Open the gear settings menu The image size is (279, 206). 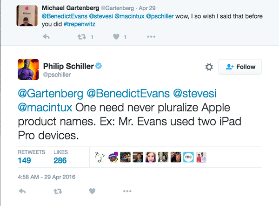(209, 67)
